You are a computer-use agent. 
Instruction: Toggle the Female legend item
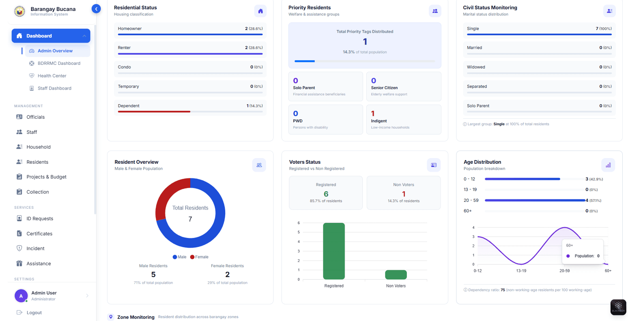pos(199,257)
